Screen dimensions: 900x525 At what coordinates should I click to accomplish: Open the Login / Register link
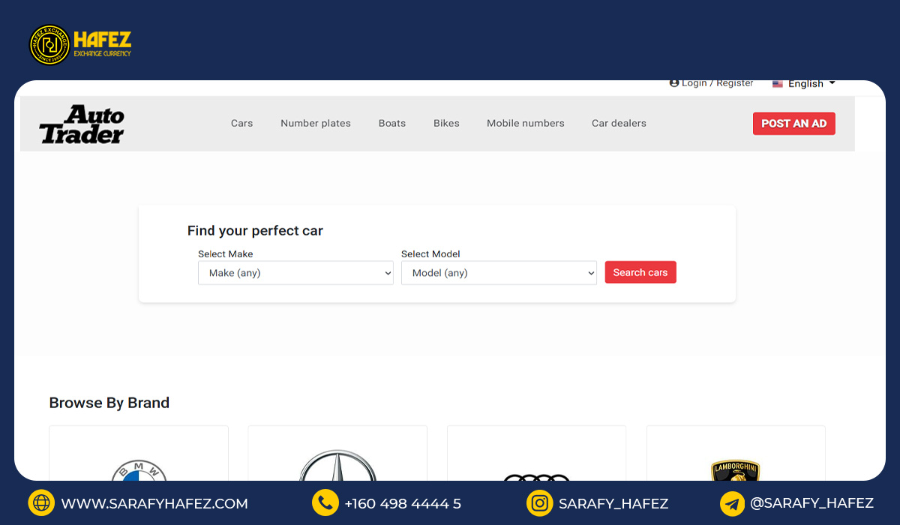[x=711, y=83]
